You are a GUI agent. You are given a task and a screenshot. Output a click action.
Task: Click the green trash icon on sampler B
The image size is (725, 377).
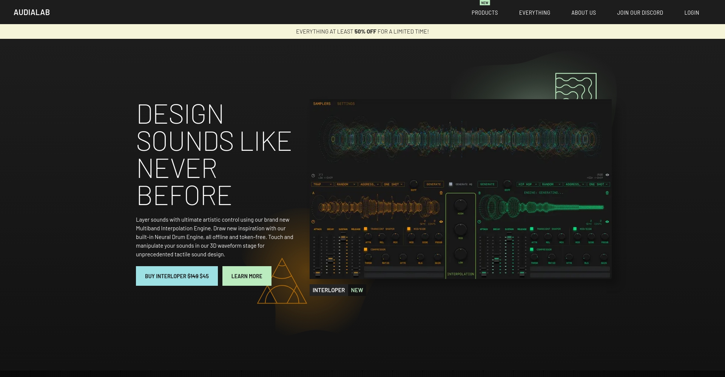607,193
